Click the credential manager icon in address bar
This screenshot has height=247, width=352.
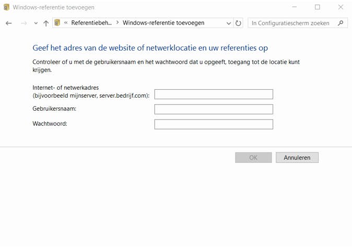pyautogui.click(x=57, y=23)
